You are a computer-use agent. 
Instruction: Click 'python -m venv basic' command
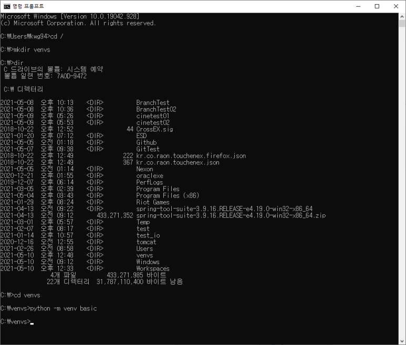64,309
